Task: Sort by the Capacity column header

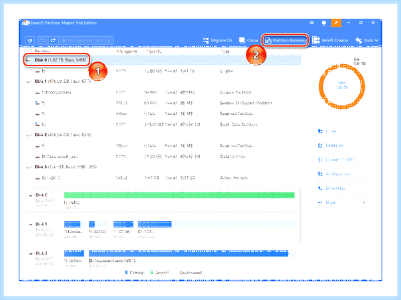Action: (x=154, y=51)
